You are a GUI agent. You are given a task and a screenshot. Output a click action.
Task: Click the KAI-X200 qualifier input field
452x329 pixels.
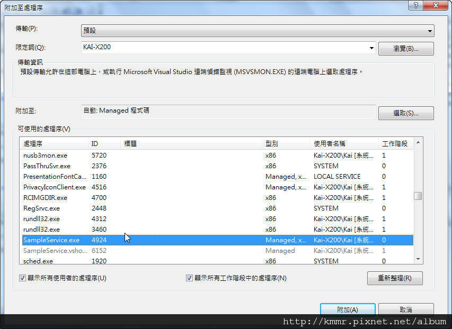225,48
